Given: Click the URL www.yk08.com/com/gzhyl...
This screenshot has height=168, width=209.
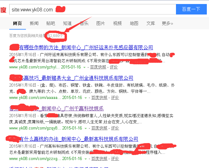Looking at the screenshot, I should click(34, 67).
